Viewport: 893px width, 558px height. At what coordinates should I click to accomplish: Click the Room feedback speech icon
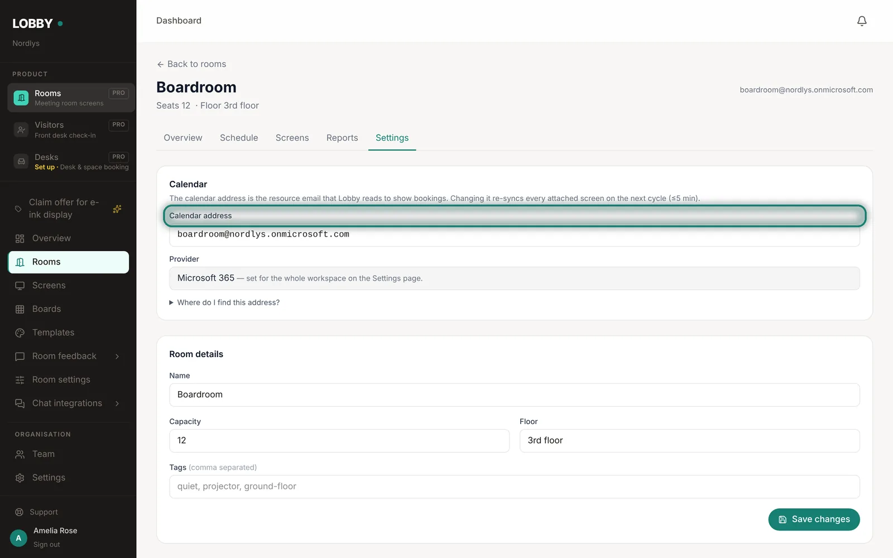20,357
